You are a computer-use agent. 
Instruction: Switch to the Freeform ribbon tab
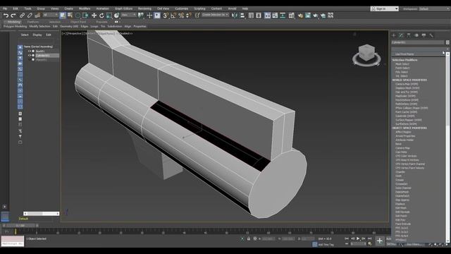coord(33,22)
